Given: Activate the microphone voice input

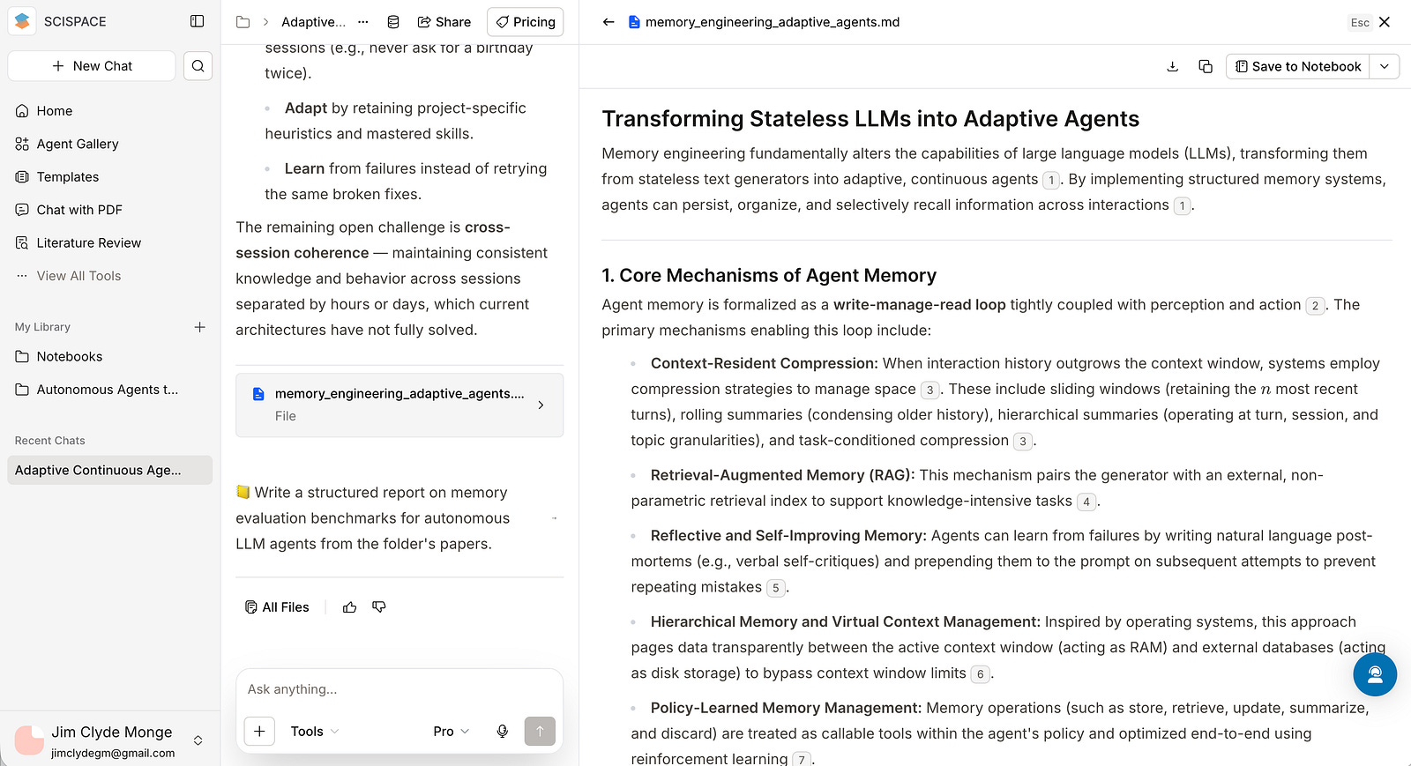Looking at the screenshot, I should tap(503, 732).
